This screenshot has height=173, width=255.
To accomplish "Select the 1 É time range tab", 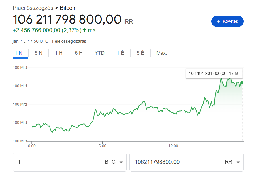I will [120, 53].
